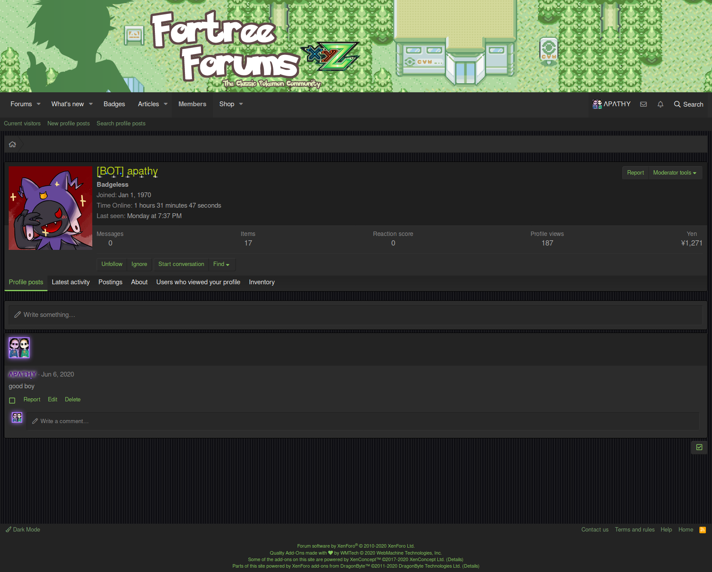This screenshot has width=712, height=572.
Task: Click the APATHY avatar icon in the navbar
Action: 597,104
